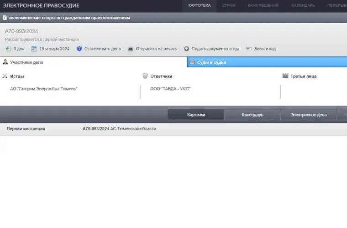The width and height of the screenshot is (347, 228).
Task: Go to the СТРАЖ section
Action: [229, 5]
